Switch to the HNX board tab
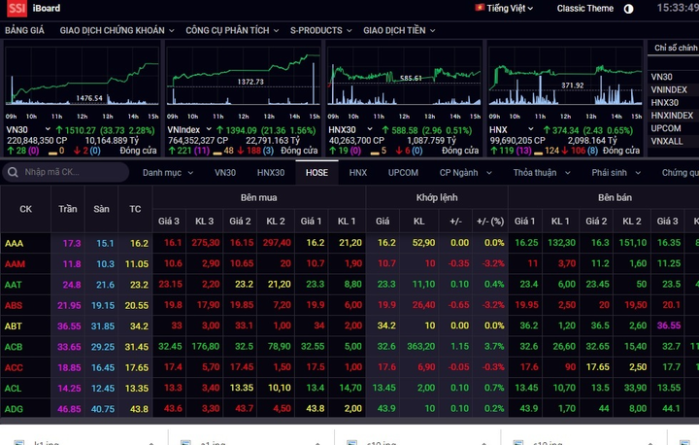This screenshot has height=445, width=699. [358, 173]
